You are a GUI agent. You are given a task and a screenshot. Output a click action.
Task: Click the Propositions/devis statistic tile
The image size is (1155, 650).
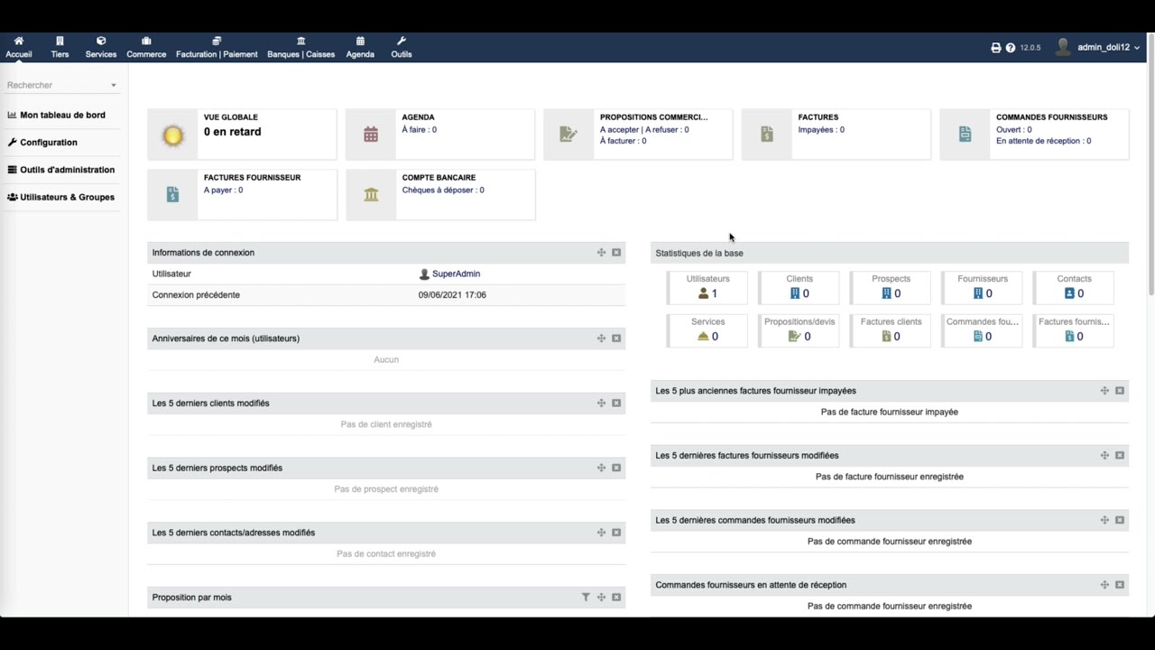point(799,330)
